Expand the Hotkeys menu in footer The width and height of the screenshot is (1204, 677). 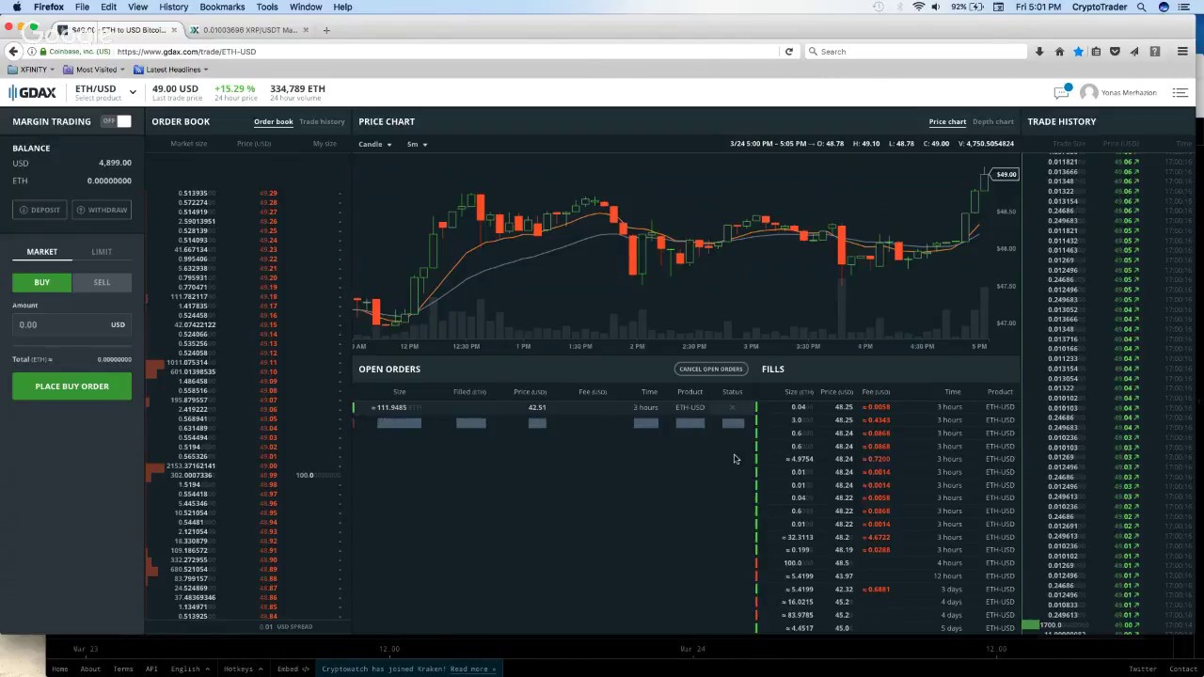(x=241, y=669)
